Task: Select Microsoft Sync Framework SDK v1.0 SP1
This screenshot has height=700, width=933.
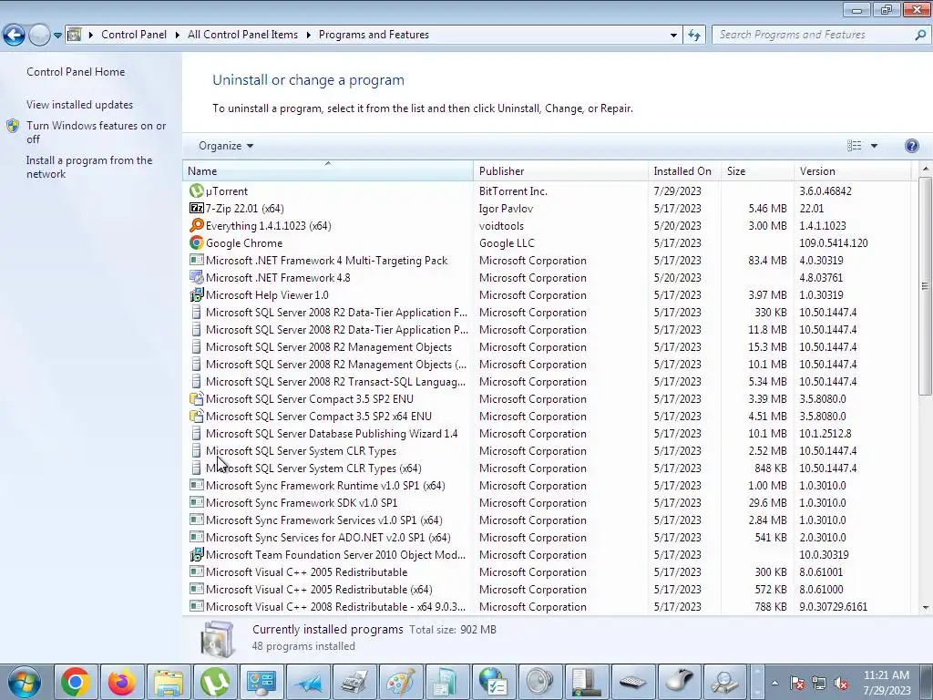Action: [547, 502]
